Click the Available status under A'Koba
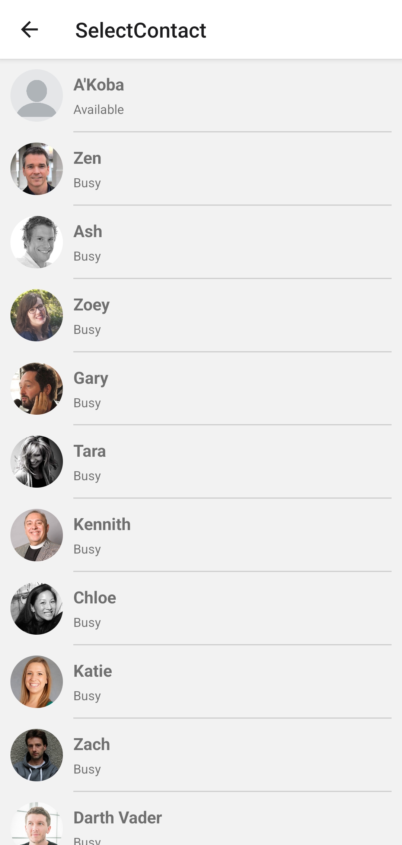 coord(99,109)
